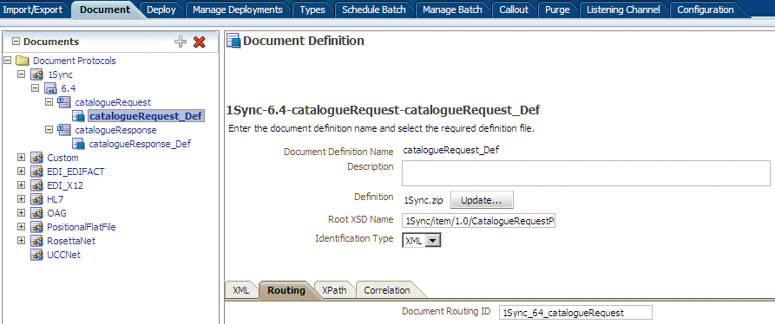The width and height of the screenshot is (775, 324).
Task: Click the catalogueRequest document type icon
Action: (x=64, y=102)
